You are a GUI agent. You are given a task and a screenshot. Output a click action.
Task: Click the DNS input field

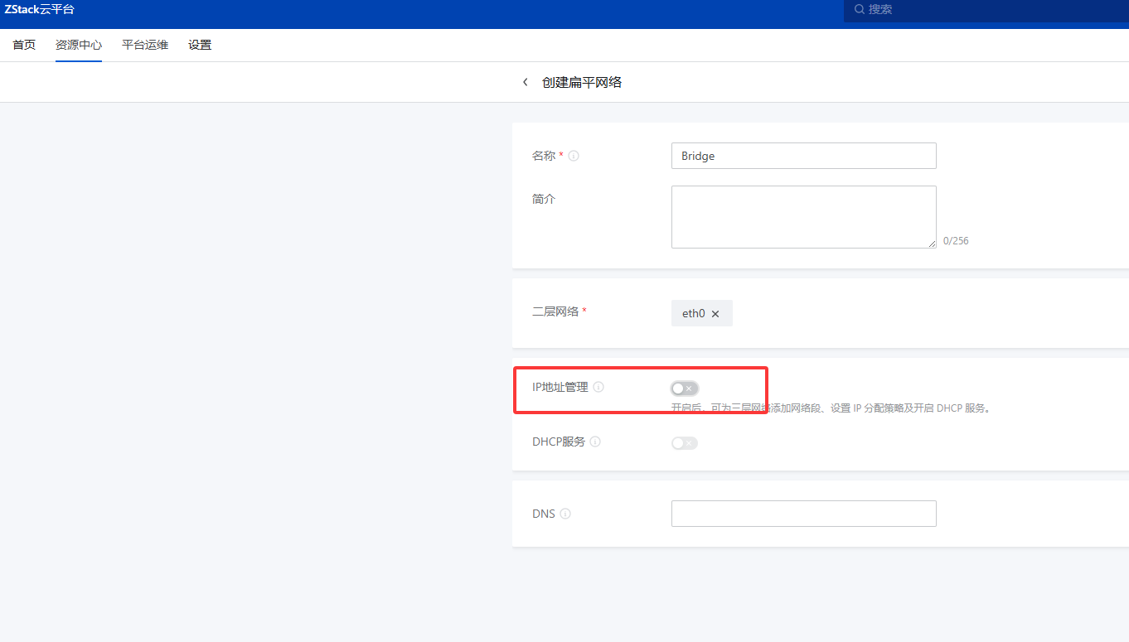point(804,514)
